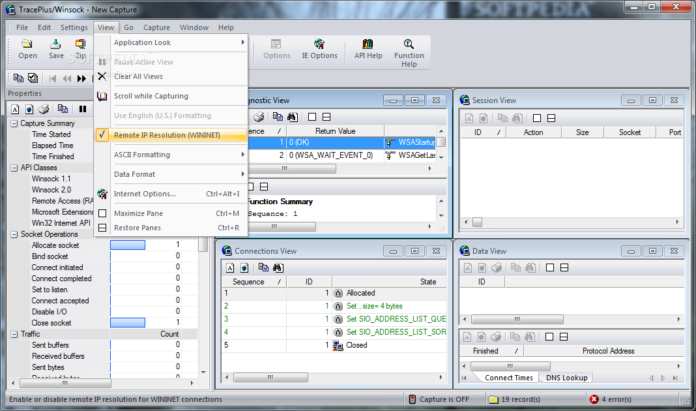Select Clear All Views menu entry
The image size is (696, 411).
(171, 76)
